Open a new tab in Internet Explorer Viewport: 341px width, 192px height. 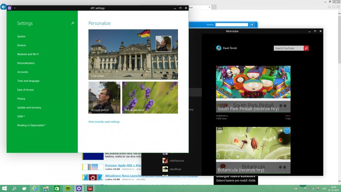click(x=214, y=8)
